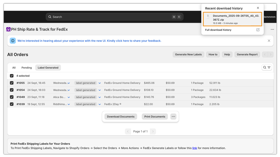Click the FedEx 2Day service text for #1039
280x157 pixels.
pyautogui.click(x=113, y=104)
